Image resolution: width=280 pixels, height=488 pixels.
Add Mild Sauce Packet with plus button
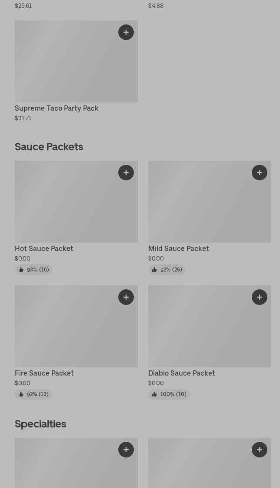click(x=260, y=173)
